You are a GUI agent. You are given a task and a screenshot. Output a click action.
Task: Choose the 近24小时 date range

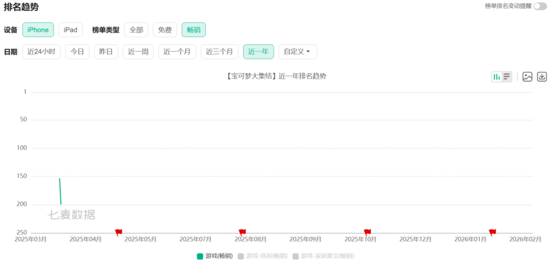pos(41,52)
